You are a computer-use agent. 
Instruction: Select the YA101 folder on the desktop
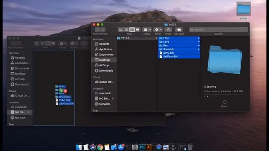tap(244, 10)
